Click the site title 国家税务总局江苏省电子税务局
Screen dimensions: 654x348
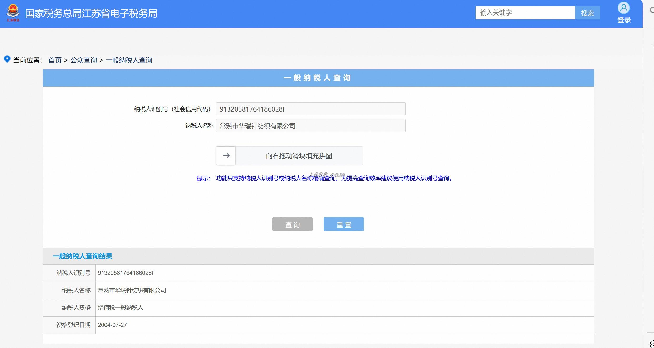91,13
